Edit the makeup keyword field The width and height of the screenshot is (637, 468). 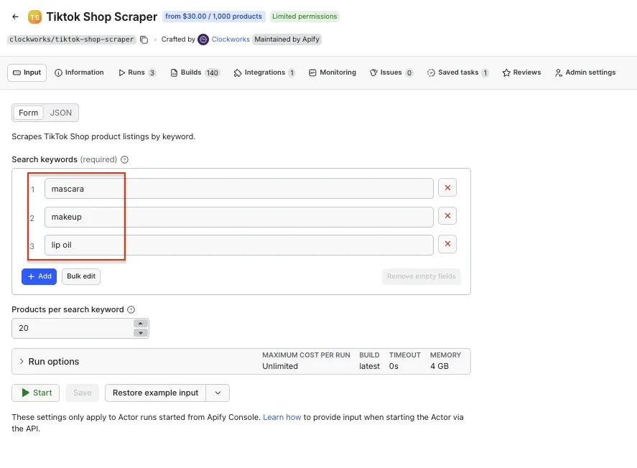click(239, 217)
